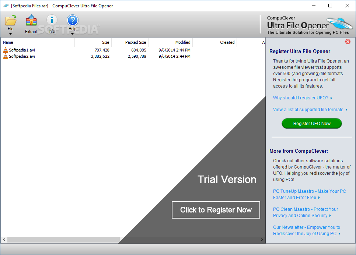Click the Ultra File Opener logo
The height and width of the screenshot is (255, 356).
pyautogui.click(x=309, y=25)
